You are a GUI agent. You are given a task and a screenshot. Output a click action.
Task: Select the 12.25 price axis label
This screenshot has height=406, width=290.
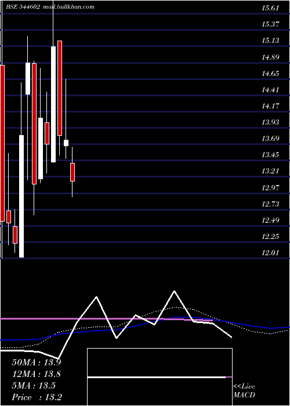[270, 237]
